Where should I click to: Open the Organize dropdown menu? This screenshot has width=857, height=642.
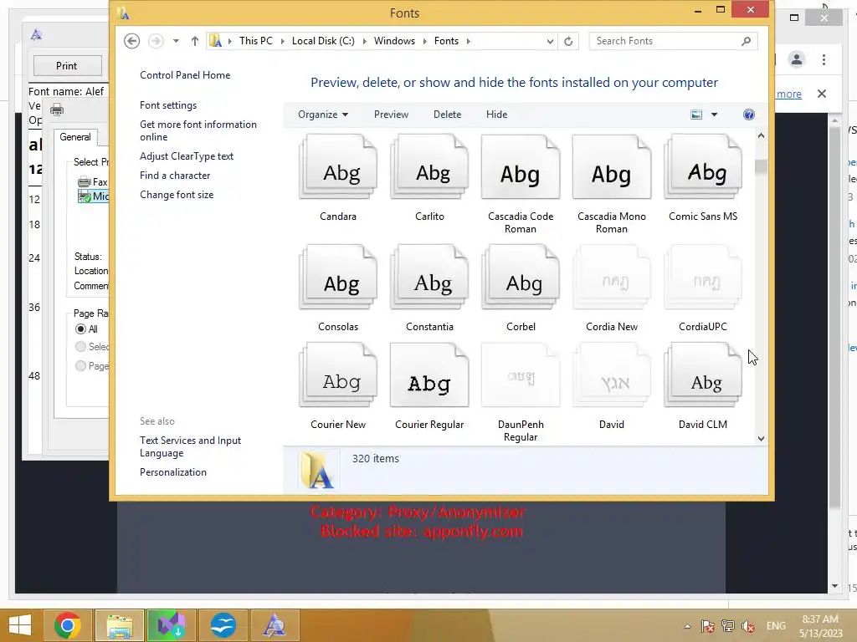[323, 114]
